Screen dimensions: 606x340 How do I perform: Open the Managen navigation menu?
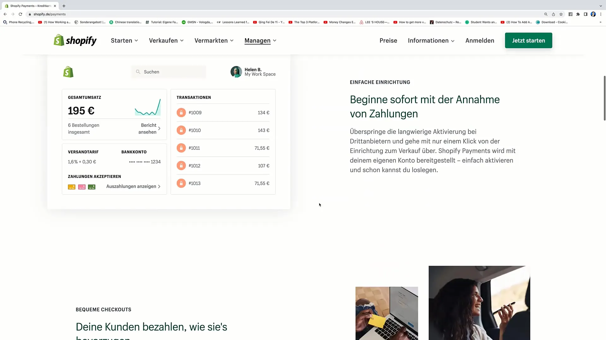(260, 40)
